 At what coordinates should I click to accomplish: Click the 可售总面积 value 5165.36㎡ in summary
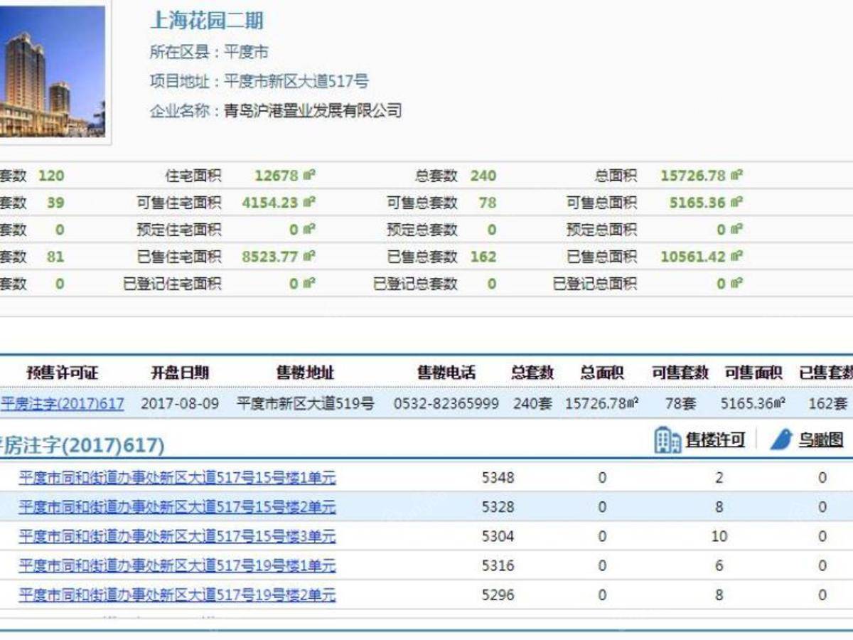(706, 203)
